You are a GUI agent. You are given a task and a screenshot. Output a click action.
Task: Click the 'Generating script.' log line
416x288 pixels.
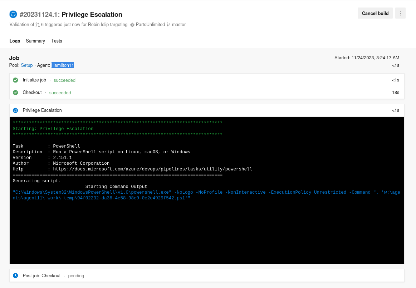pyautogui.click(x=37, y=181)
